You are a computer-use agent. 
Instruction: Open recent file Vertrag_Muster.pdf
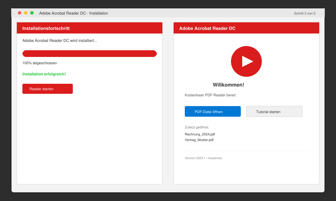tap(199, 140)
